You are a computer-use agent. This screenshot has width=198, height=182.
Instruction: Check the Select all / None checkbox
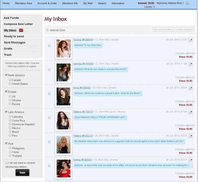coord(47,30)
